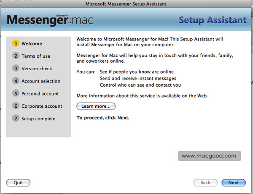The height and width of the screenshot is (194, 253).
Task: Click the step 4 number badge
Action: (16, 81)
